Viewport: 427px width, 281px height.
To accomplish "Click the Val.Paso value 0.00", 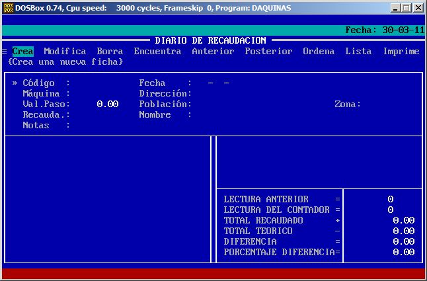I will click(x=107, y=104).
